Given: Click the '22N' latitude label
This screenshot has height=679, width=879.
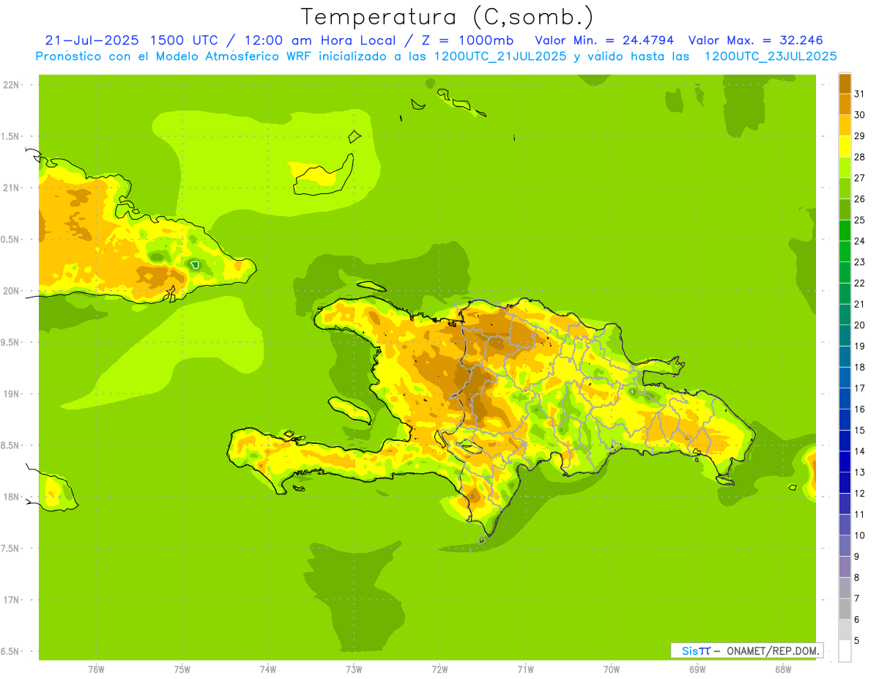Looking at the screenshot, I should 10,85.
